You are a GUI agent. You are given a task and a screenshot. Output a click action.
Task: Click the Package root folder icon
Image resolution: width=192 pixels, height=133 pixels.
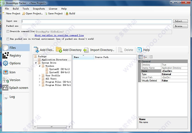tap(36, 56)
